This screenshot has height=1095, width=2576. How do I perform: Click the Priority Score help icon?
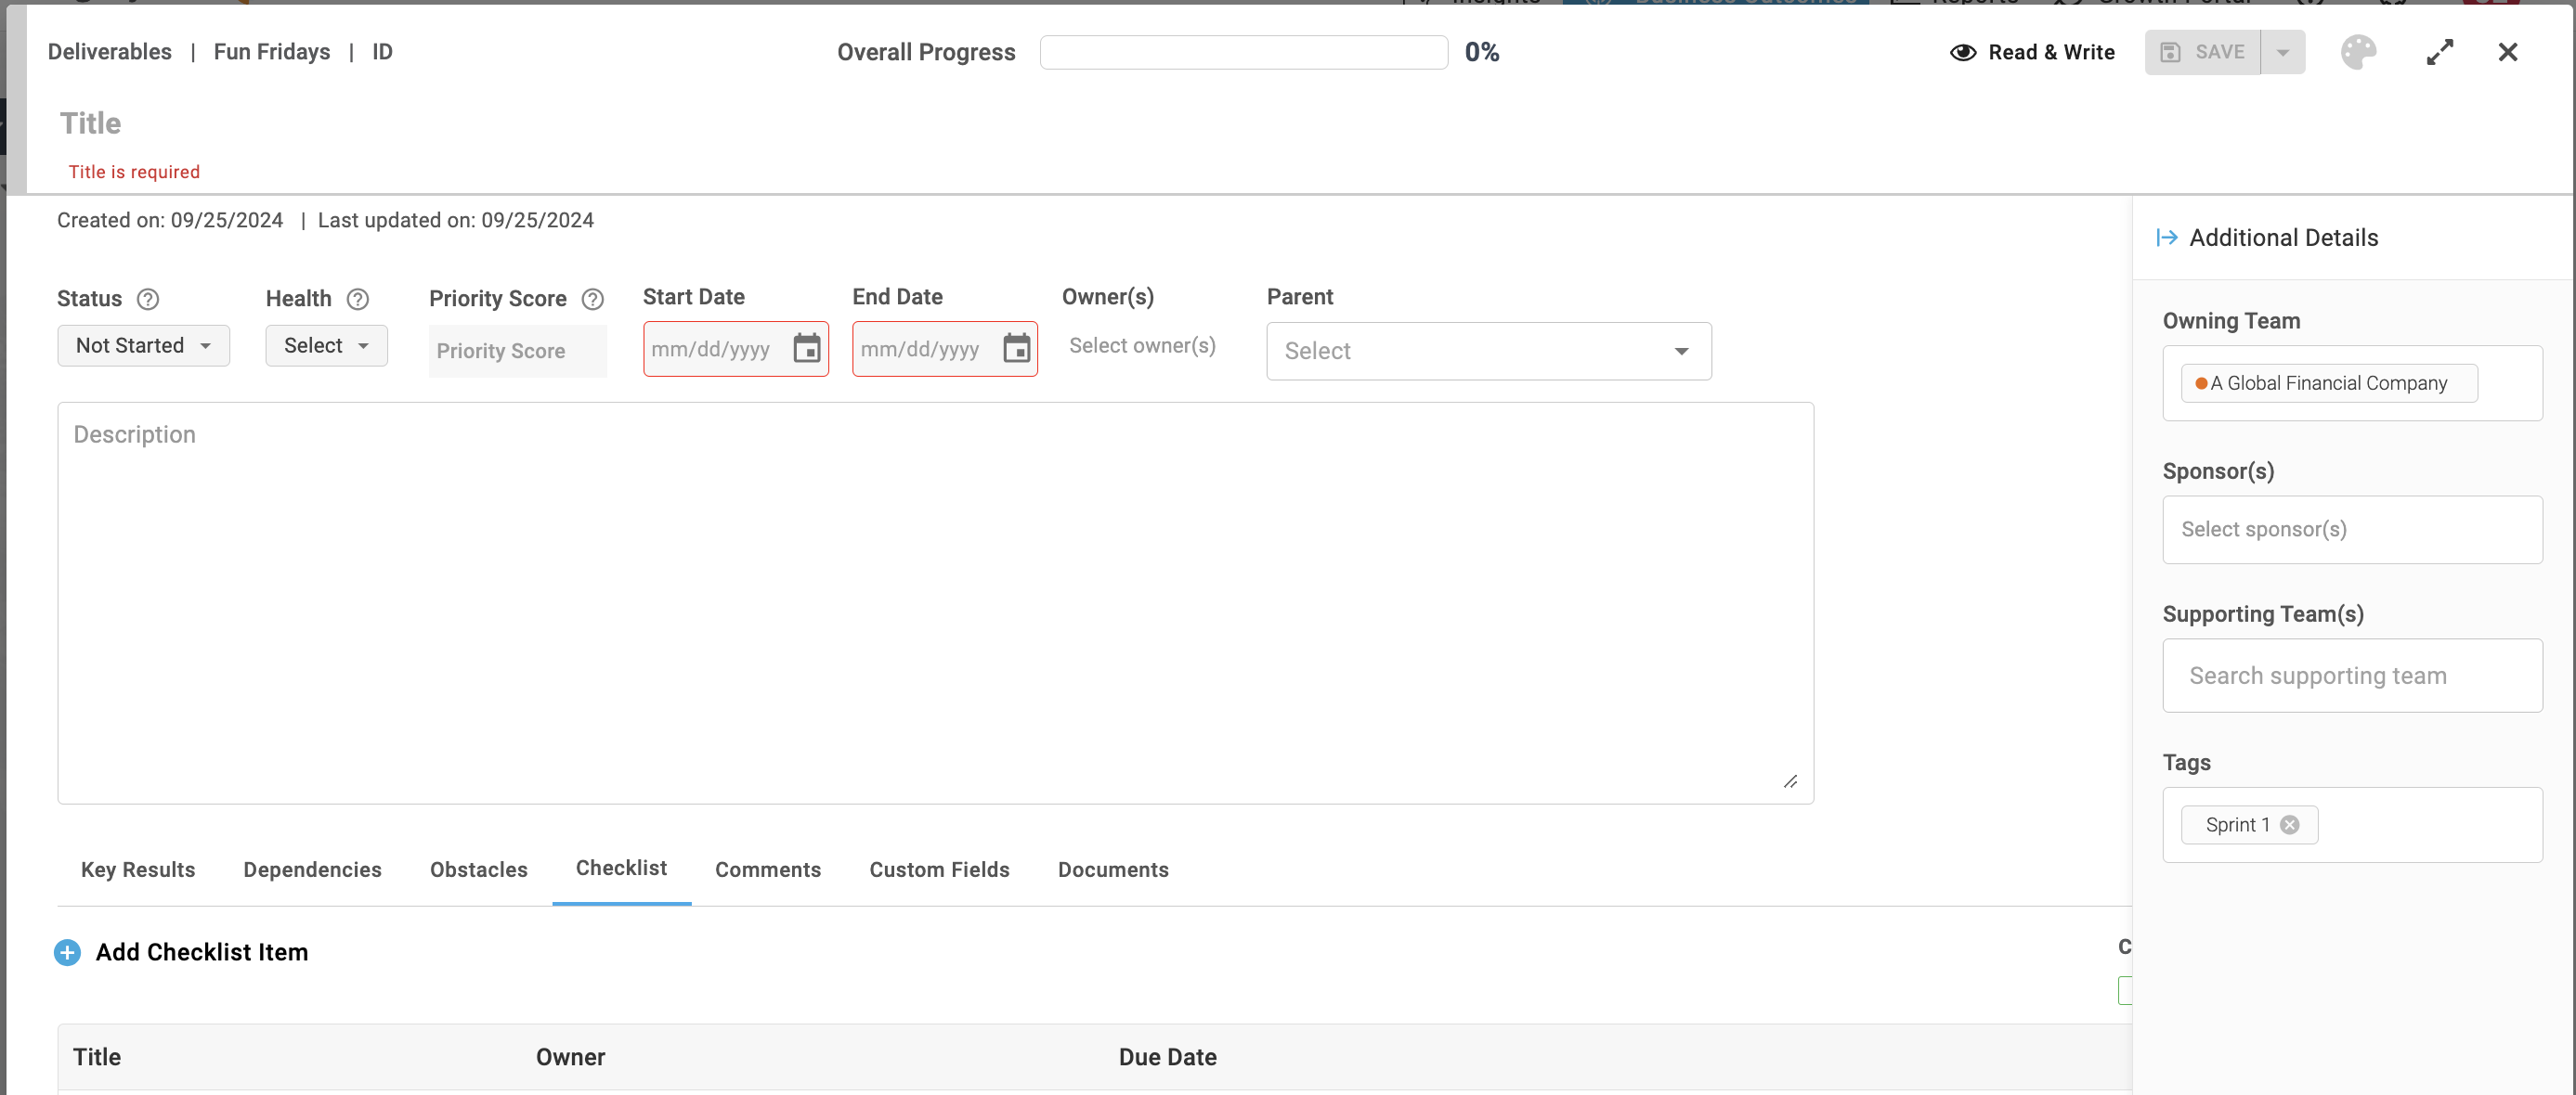(x=593, y=299)
